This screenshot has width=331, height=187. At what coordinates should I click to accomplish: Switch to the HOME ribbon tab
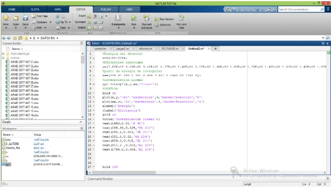coord(11,9)
